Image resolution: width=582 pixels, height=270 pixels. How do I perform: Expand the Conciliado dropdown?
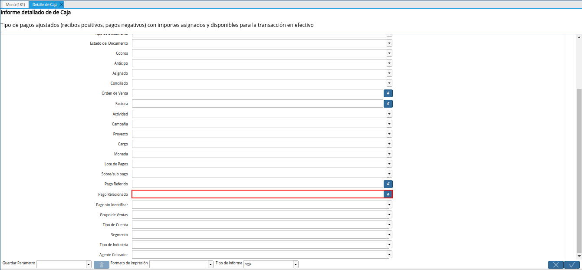pos(389,83)
